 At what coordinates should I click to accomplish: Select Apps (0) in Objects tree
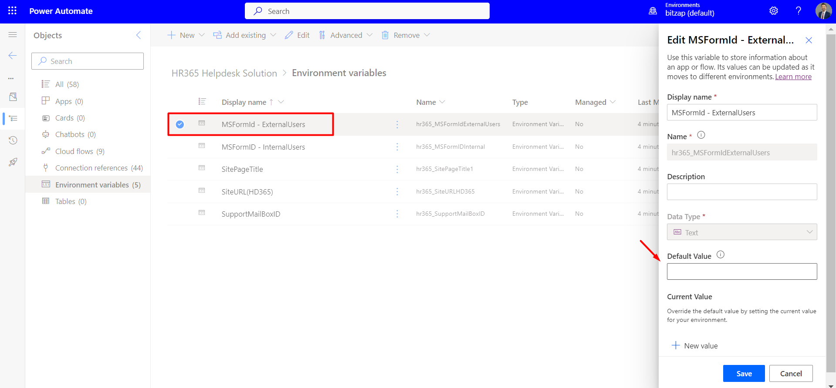click(x=69, y=101)
